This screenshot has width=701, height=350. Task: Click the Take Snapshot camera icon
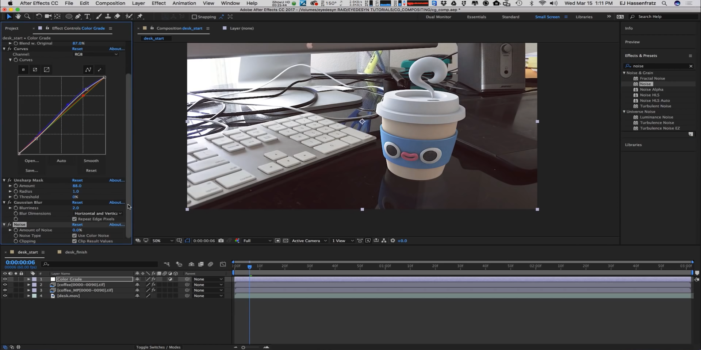pos(221,241)
